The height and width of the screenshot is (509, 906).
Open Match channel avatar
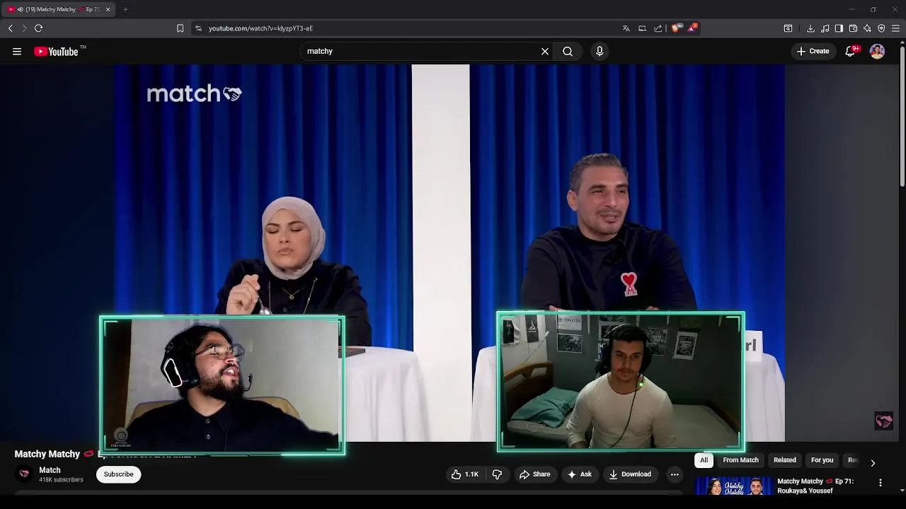click(24, 474)
